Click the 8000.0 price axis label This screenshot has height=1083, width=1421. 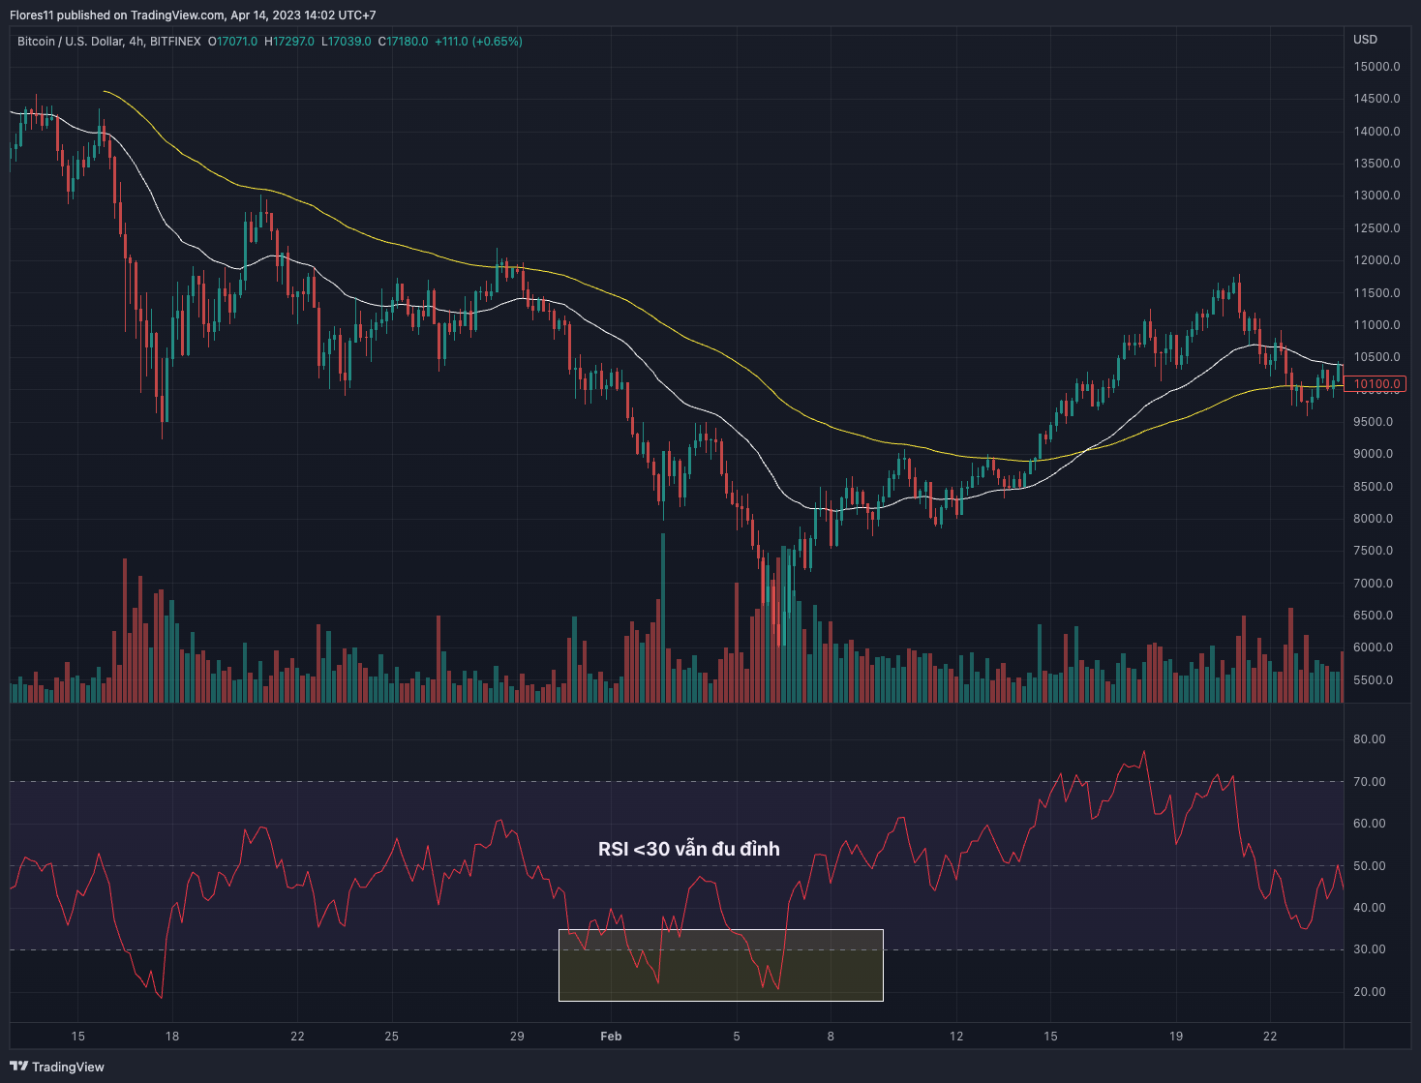pyautogui.click(x=1374, y=519)
